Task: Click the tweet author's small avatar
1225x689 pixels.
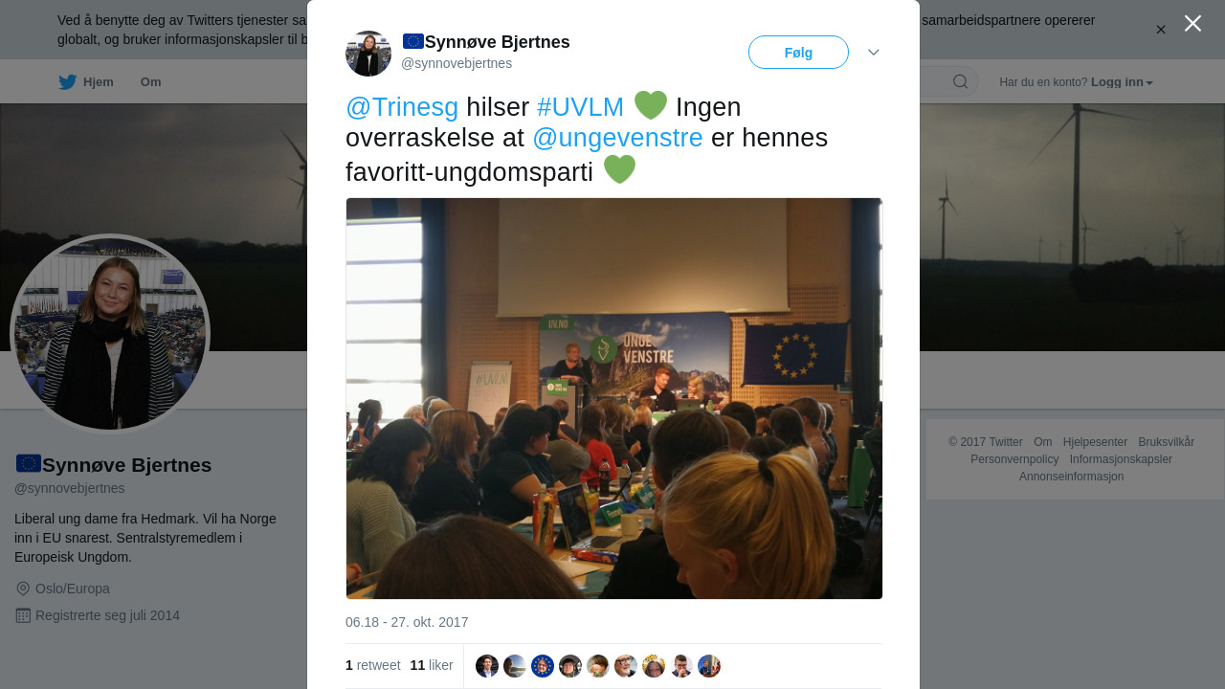Action: [x=368, y=54]
